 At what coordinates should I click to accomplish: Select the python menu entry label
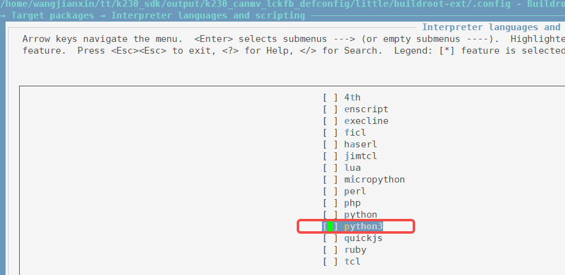[360, 215]
